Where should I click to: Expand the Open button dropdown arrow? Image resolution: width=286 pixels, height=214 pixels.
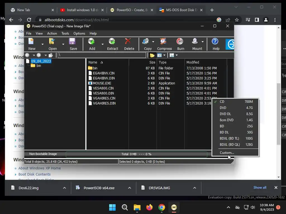[x=63, y=44]
